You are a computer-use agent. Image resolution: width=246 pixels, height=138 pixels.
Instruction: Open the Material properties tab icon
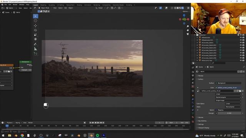pos(193,117)
